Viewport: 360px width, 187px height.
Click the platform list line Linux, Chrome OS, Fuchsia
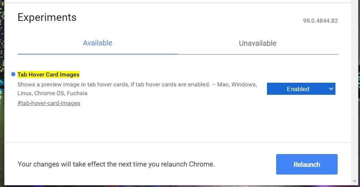(52, 93)
